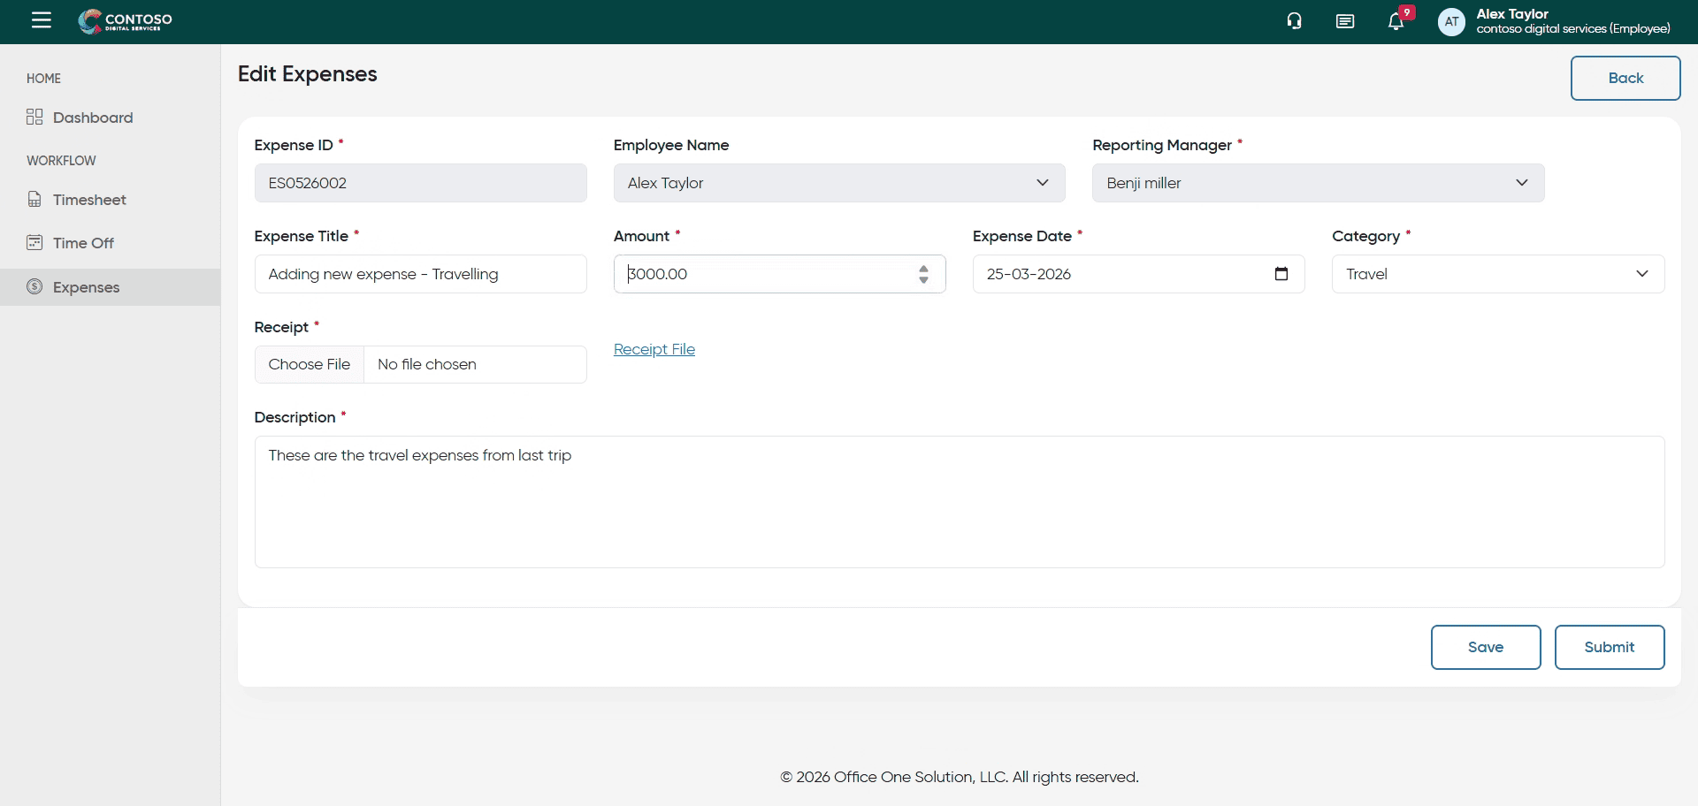Viewport: 1698px width, 806px height.
Task: Open the notifications bell
Action: (1396, 21)
